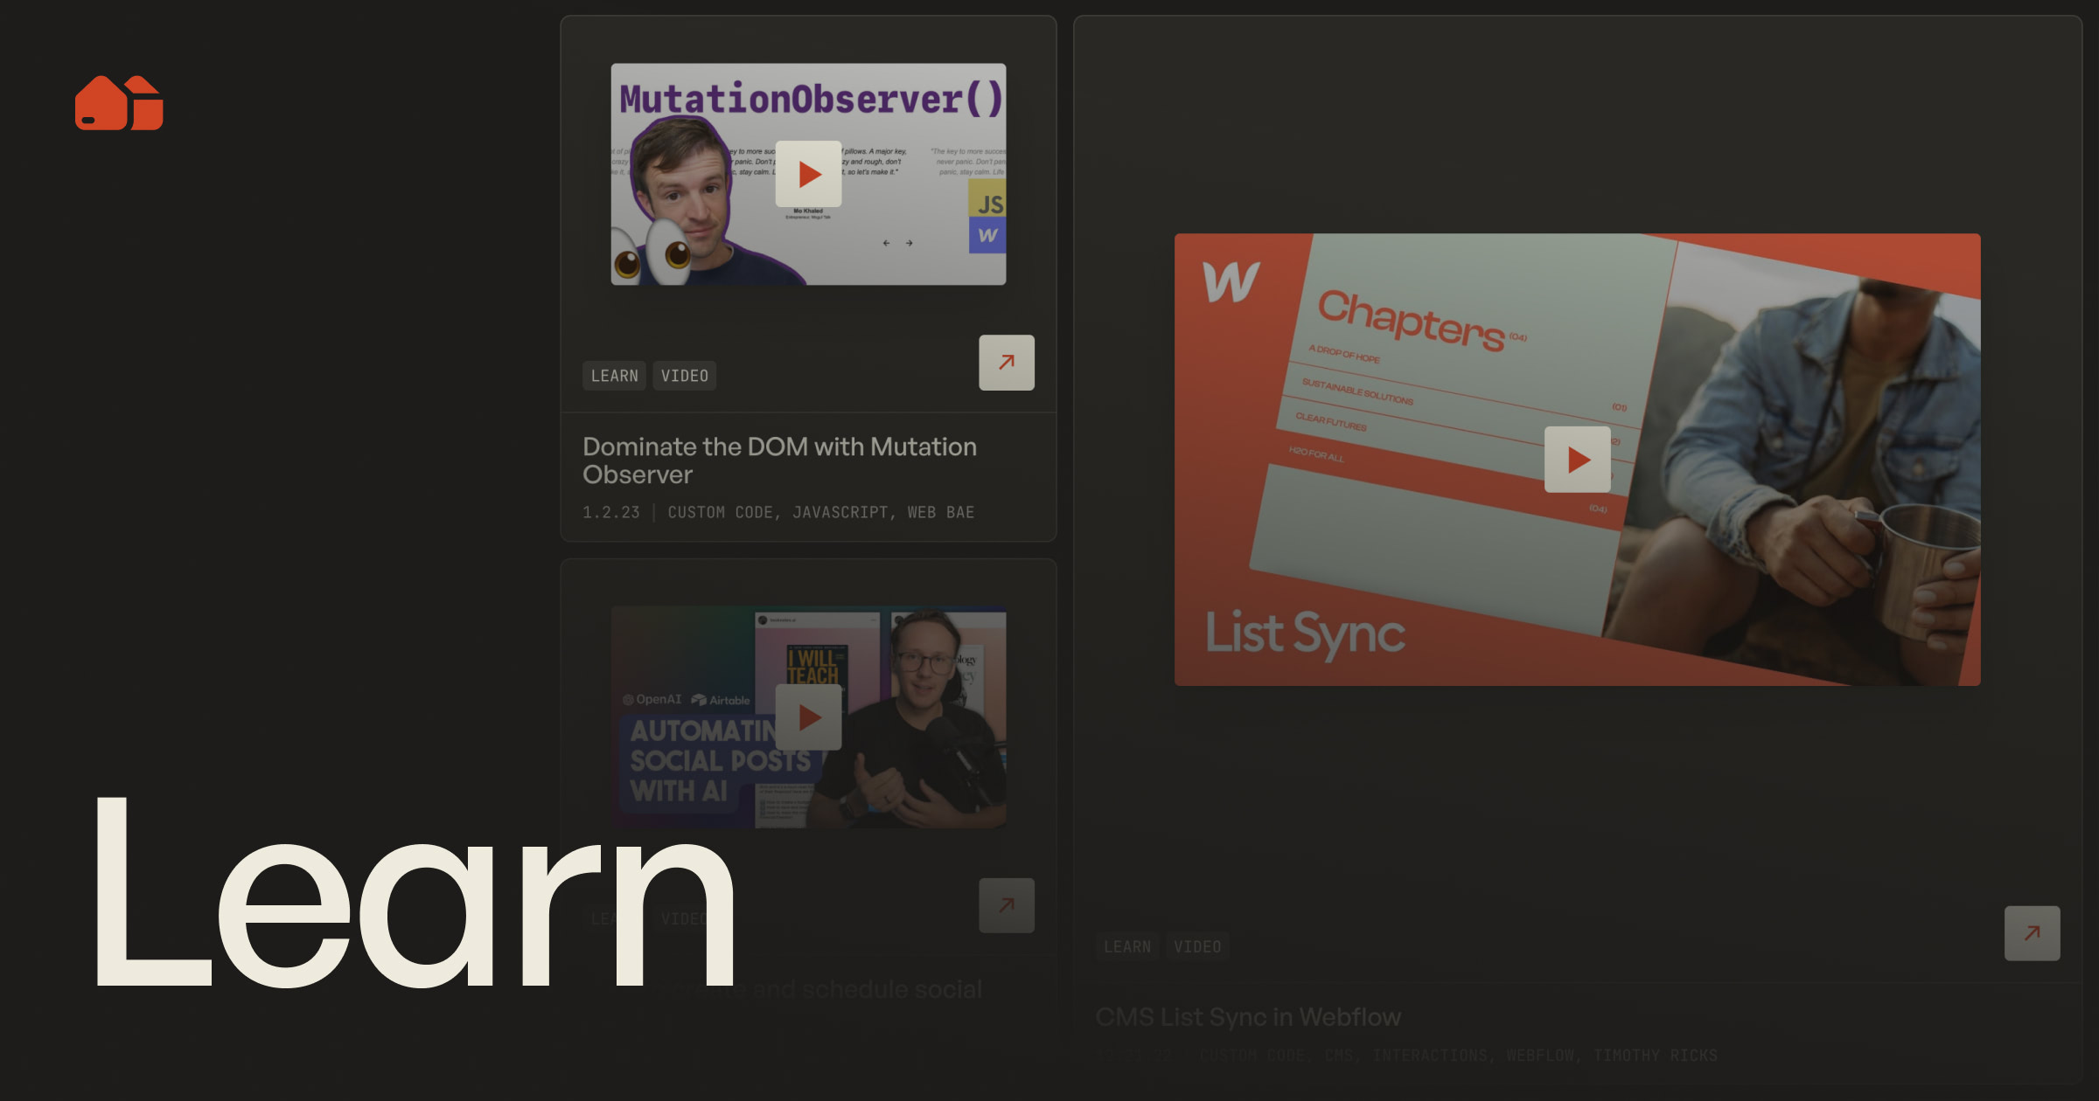This screenshot has width=2099, height=1101.
Task: Click 'List Sync' text on orange thumbnail
Action: (x=1305, y=633)
